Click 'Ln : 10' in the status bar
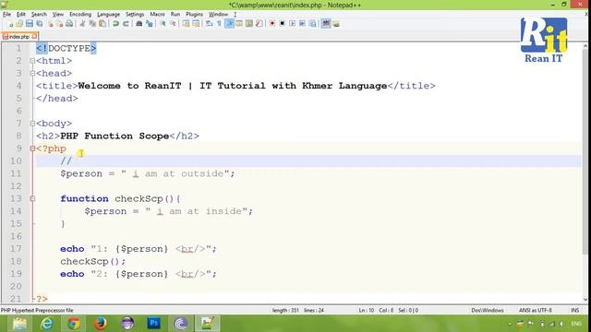This screenshot has height=332, width=591. click(x=367, y=310)
